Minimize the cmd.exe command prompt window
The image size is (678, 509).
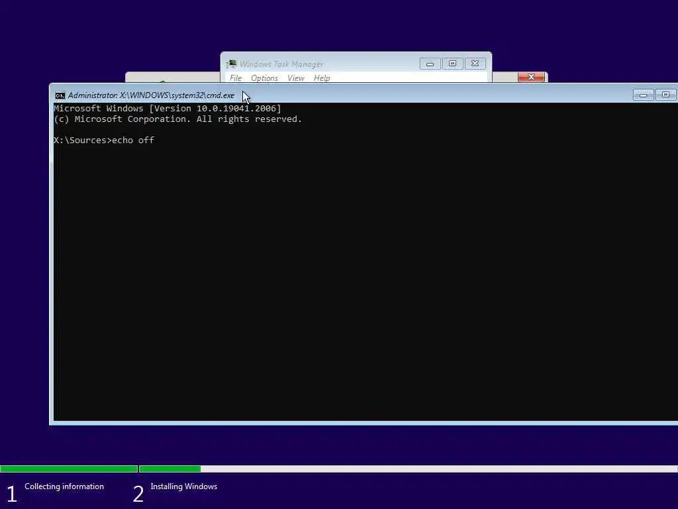point(643,95)
